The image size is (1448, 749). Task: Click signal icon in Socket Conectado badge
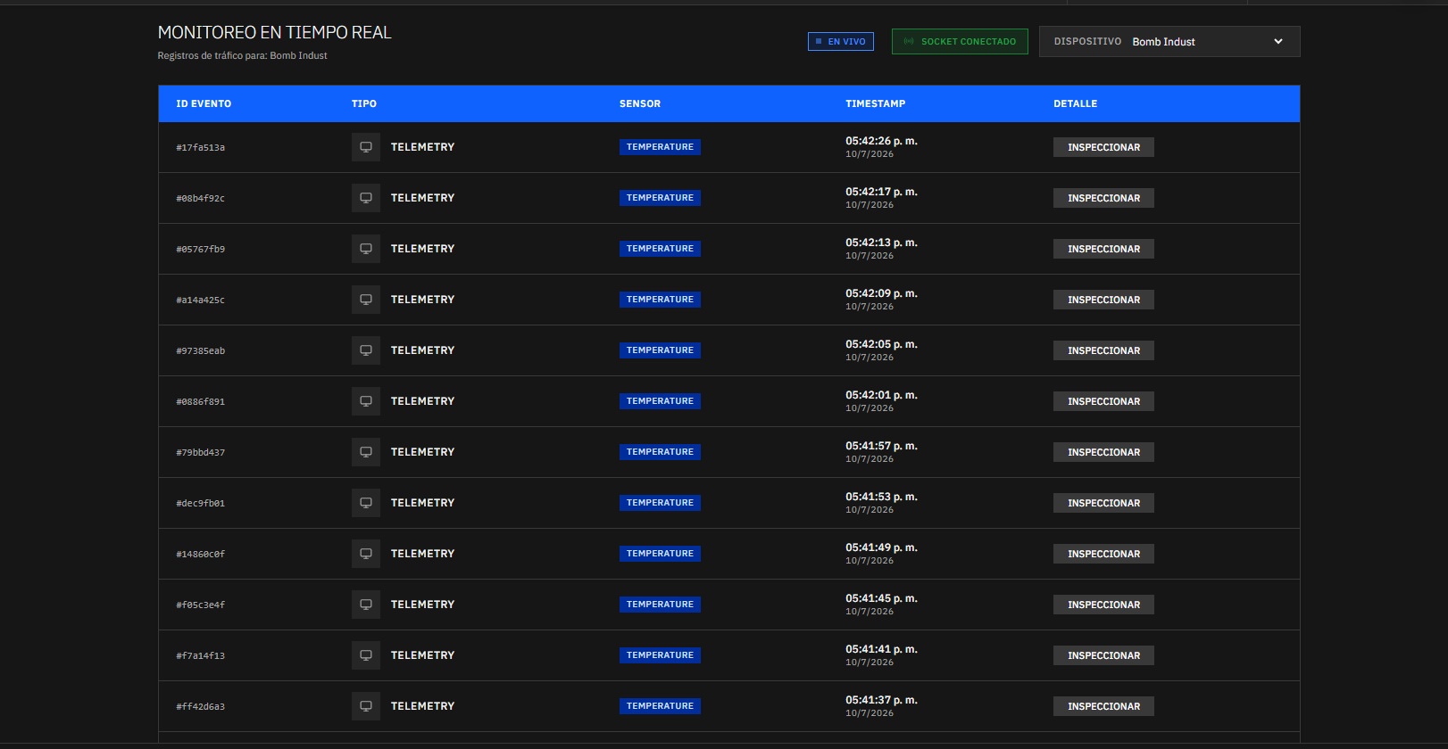(x=909, y=42)
